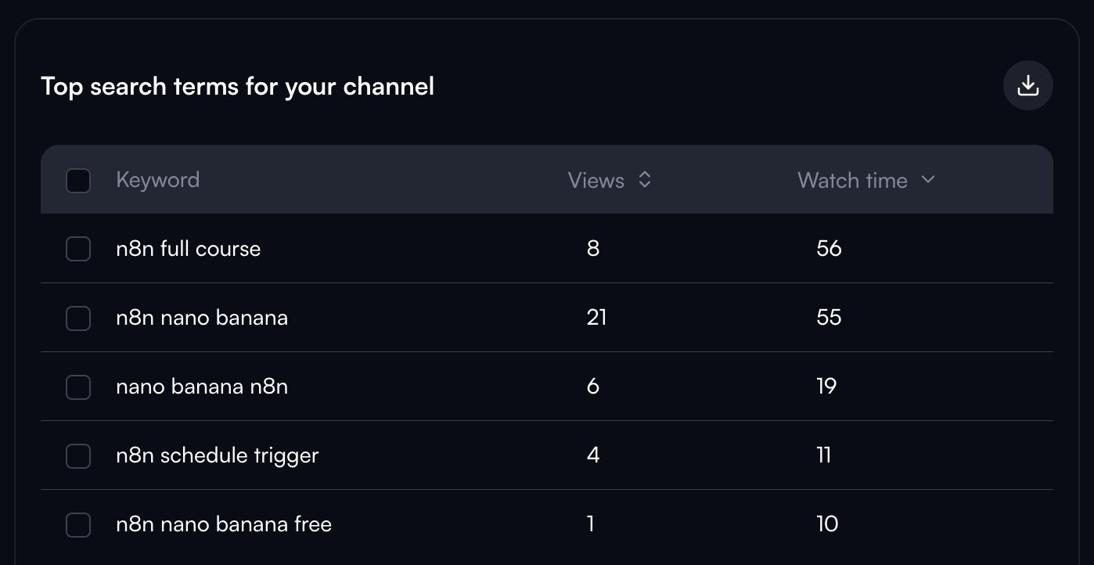The image size is (1094, 565).
Task: Check the 'n8n nano banana' row checkbox
Action: (78, 318)
